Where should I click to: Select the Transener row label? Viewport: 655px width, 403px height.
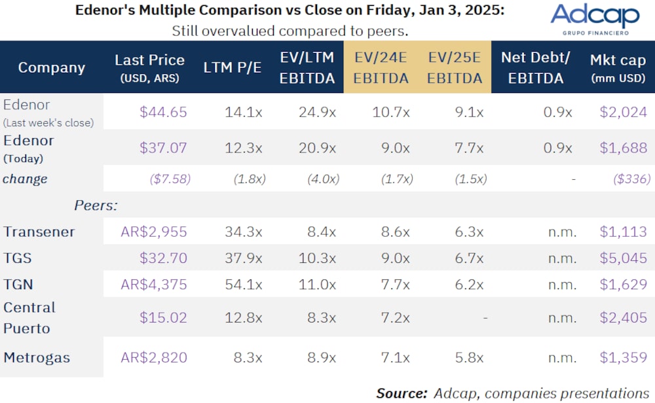[39, 232]
